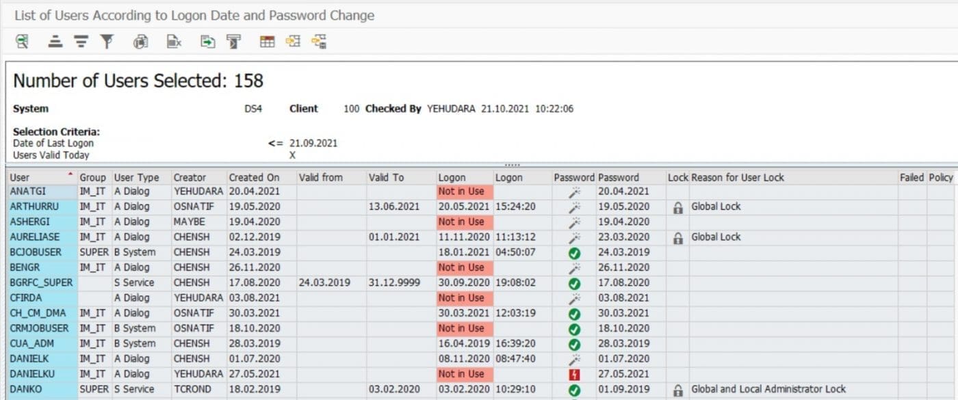The image size is (958, 400).
Task: Open the Details magnifier icon in toolbar
Action: [x=22, y=42]
